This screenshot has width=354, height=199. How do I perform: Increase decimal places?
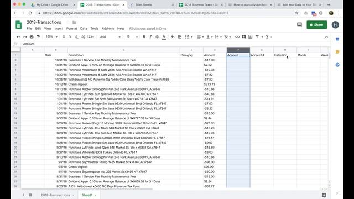pos(83,37)
